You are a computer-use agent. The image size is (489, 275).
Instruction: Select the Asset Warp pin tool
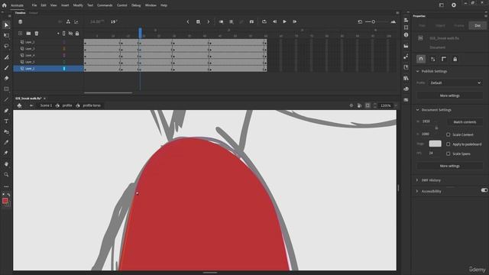click(x=6, y=153)
